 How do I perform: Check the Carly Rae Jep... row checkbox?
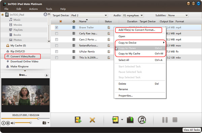tap(57, 33)
